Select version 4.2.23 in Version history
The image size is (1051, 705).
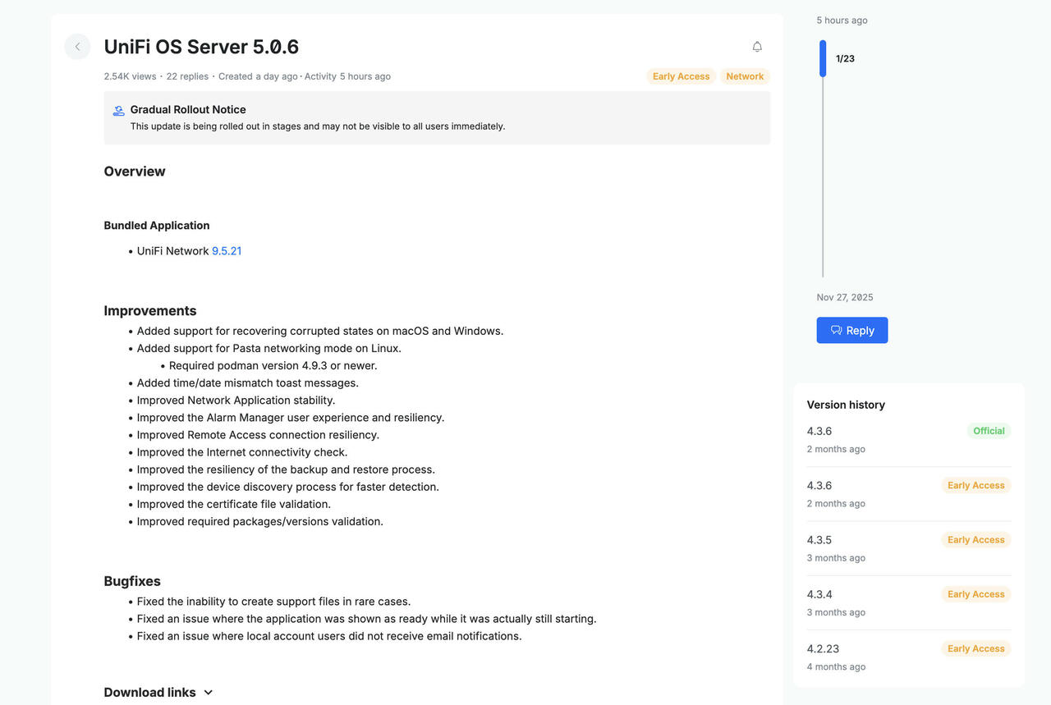[x=822, y=648]
